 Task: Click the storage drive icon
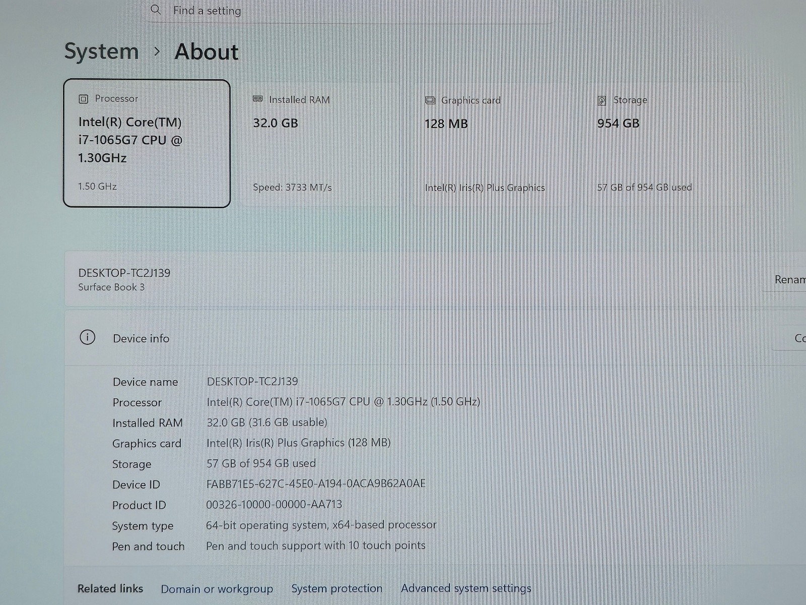602,100
